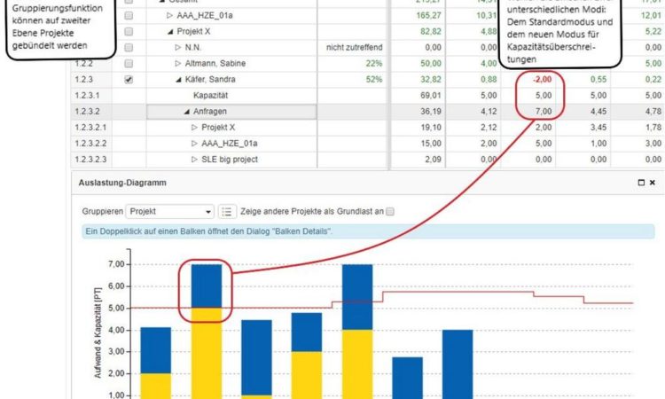Image resolution: width=665 pixels, height=399 pixels.
Task: Maximize the Auslastung-Diagramm panel
Action: pyautogui.click(x=641, y=183)
